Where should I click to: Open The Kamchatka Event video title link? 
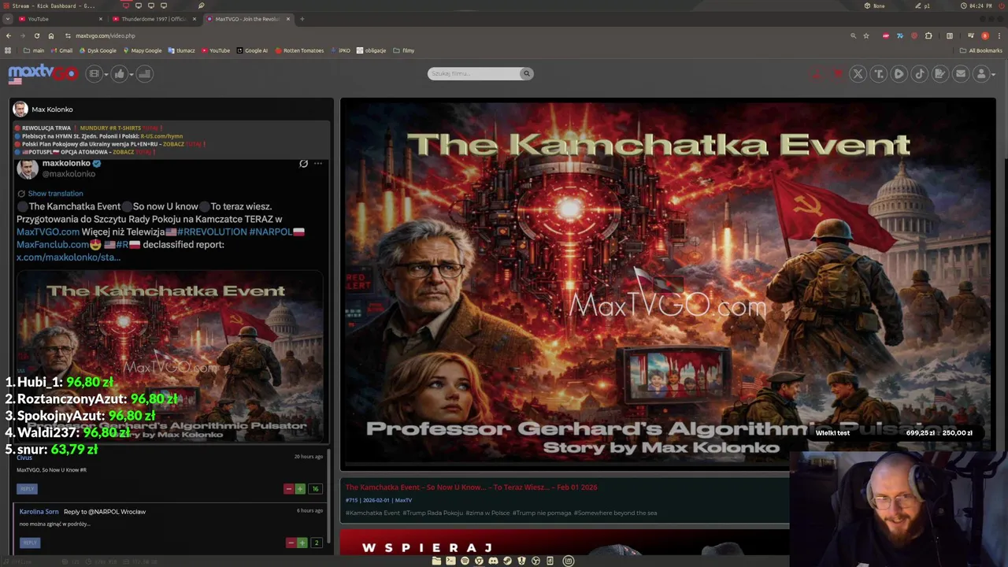point(471,487)
